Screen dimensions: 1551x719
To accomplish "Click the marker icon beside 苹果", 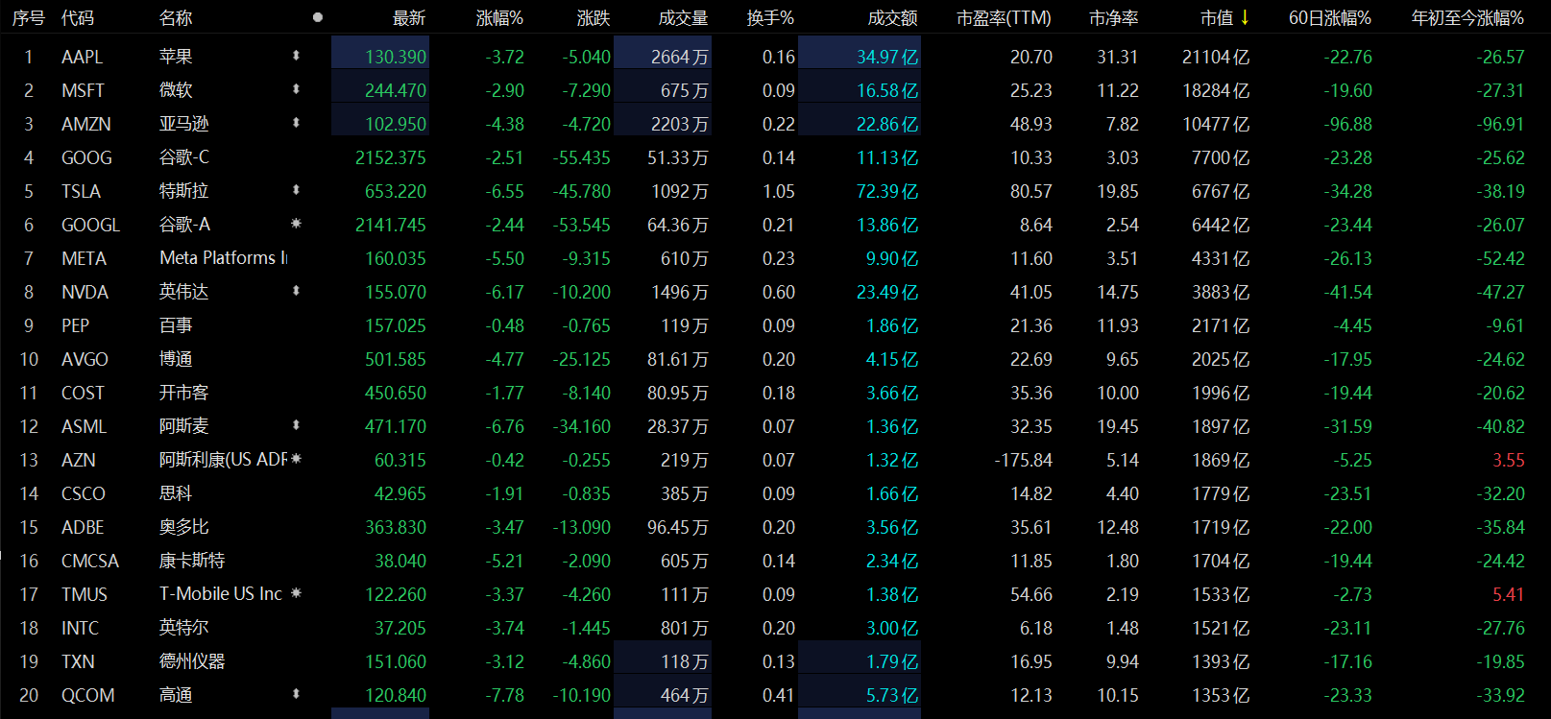I will [296, 56].
